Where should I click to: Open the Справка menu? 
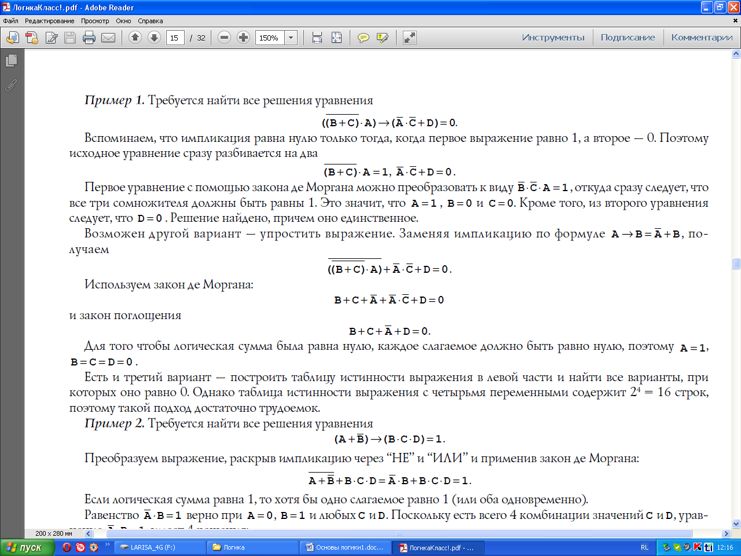(x=151, y=21)
